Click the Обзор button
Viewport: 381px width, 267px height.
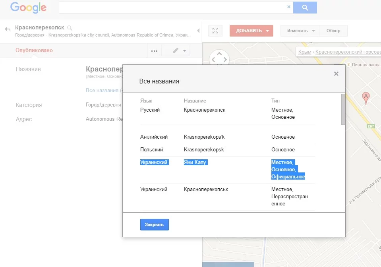[x=333, y=31]
